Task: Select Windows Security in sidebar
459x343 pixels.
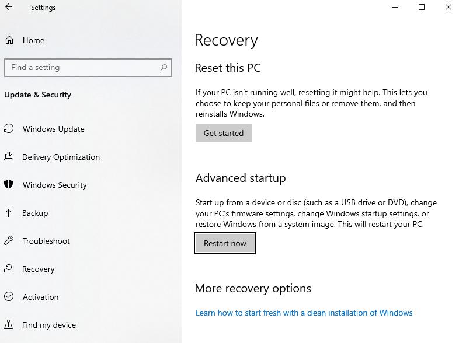Action: click(55, 185)
